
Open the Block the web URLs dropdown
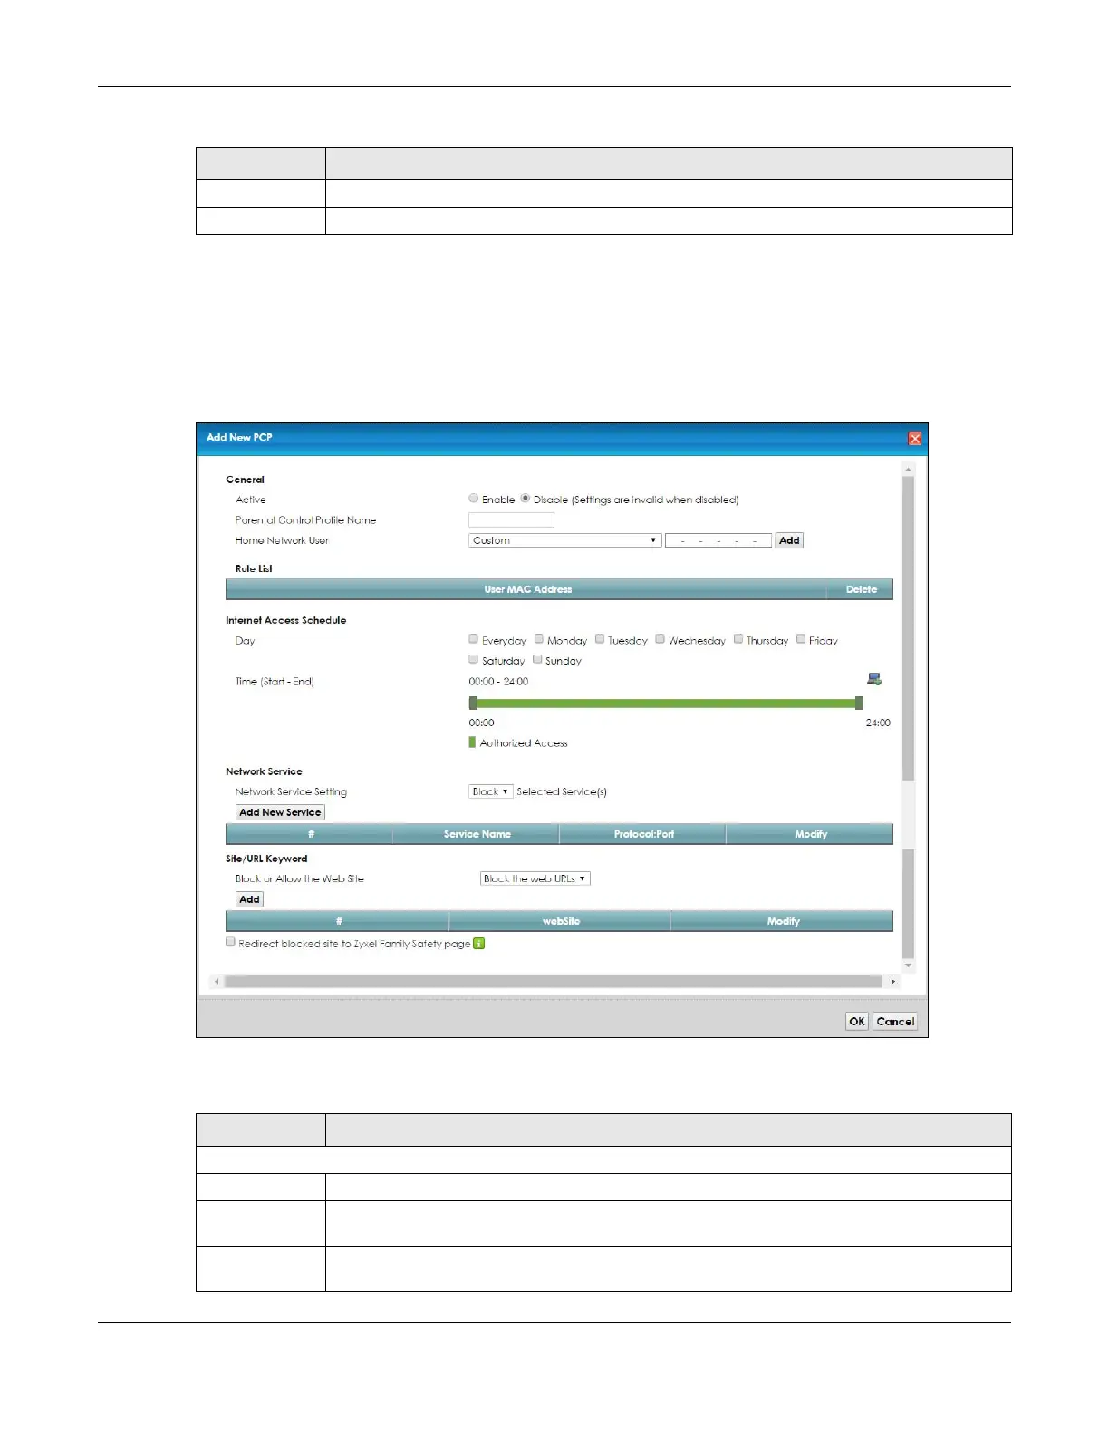point(535,878)
